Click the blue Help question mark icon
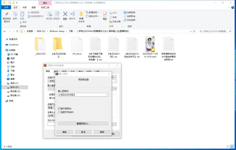This screenshot has height=150, width=236. click(232, 8)
